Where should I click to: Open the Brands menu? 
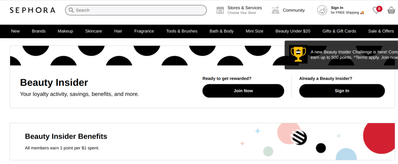(38, 31)
